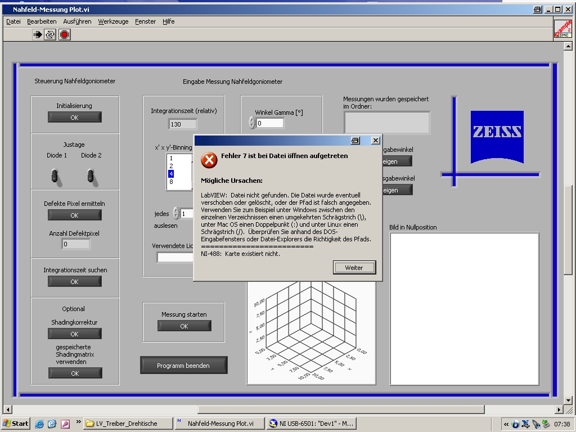Open the Werkzeuge menu
576x432 pixels.
113,21
